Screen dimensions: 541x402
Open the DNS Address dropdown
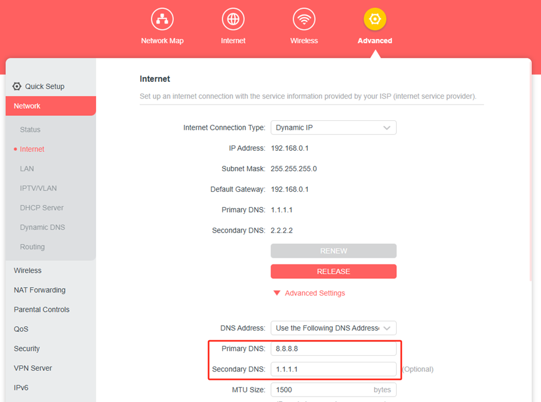pos(333,328)
